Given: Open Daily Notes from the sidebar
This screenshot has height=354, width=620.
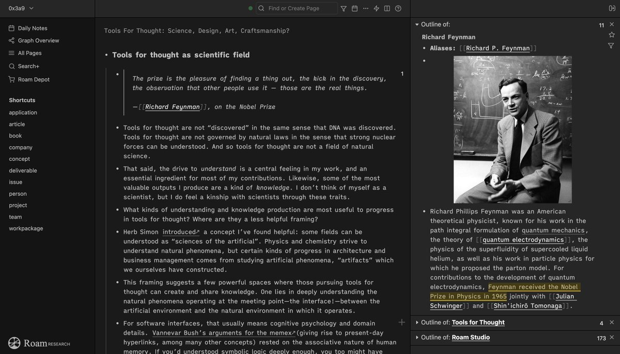Looking at the screenshot, I should click(30, 28).
